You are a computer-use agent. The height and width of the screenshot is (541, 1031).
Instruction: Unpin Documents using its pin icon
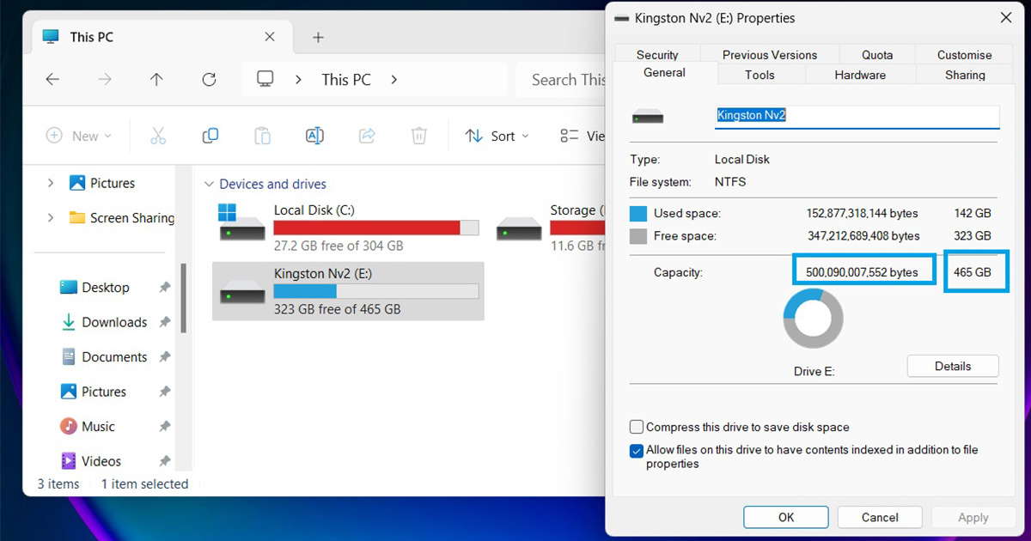tap(164, 357)
